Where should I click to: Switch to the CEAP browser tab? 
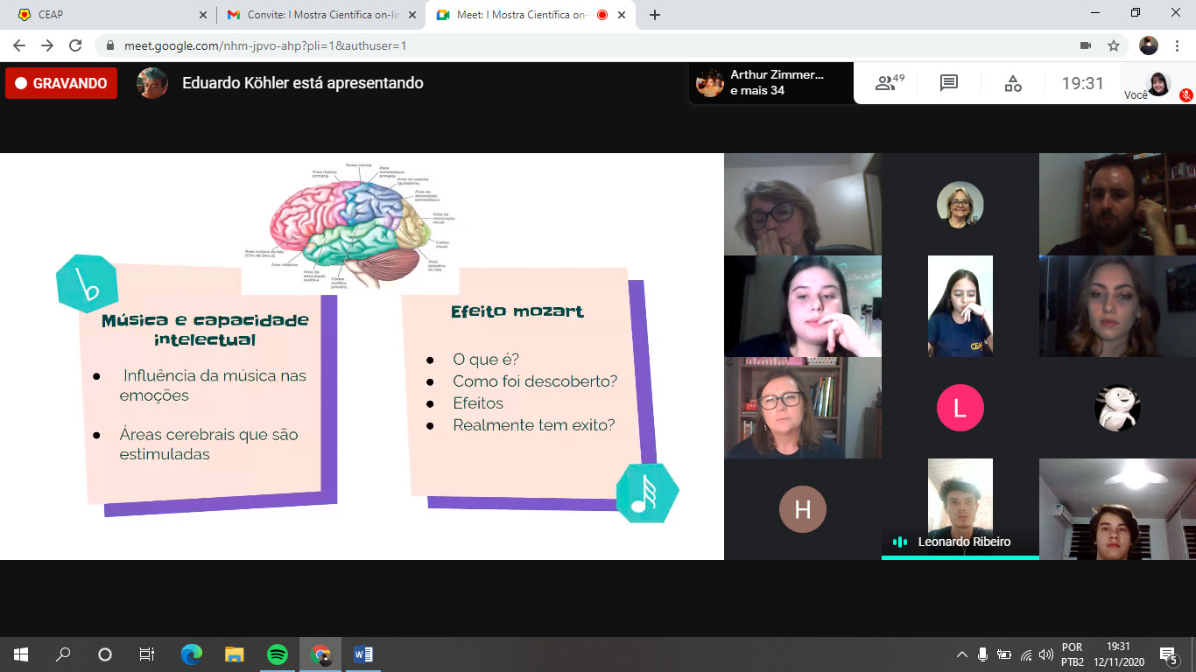point(105,15)
